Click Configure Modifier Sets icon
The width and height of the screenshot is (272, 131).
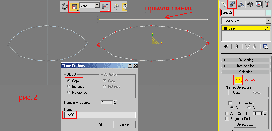point(265,46)
